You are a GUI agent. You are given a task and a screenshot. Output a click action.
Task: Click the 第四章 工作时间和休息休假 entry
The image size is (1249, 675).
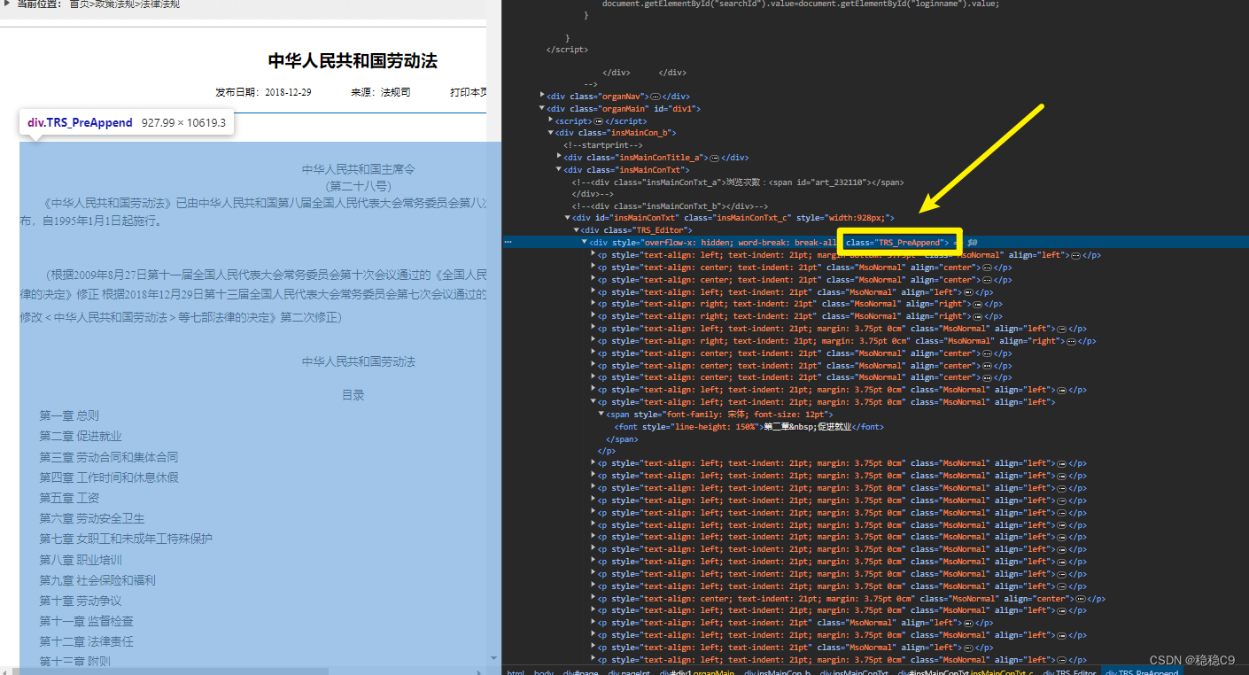click(x=109, y=477)
